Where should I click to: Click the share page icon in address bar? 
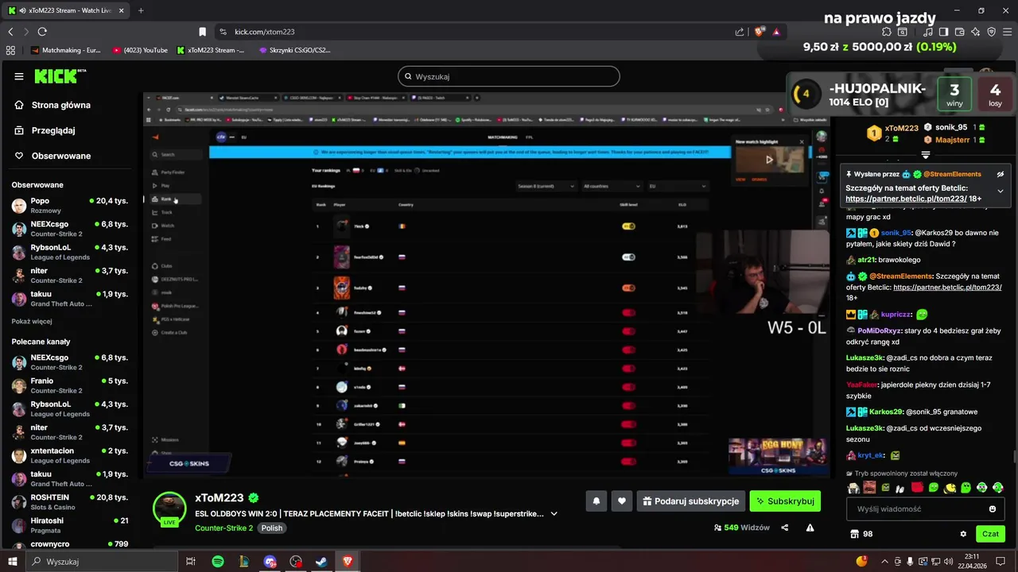coord(740,32)
